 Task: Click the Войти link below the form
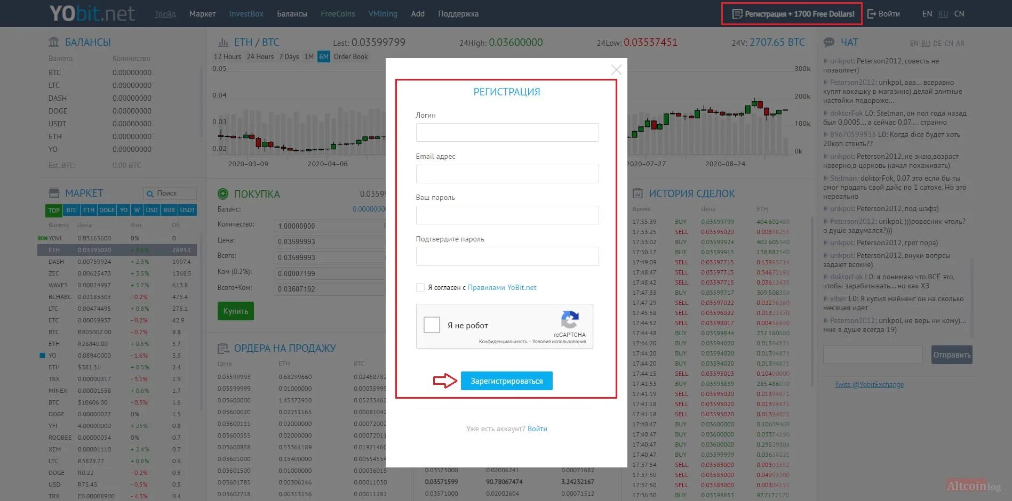537,429
